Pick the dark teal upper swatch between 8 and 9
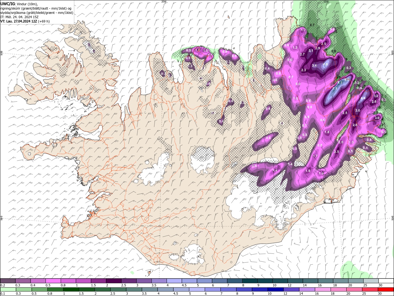This screenshot has height=296, width=394. pyautogui.click(x=250, y=281)
